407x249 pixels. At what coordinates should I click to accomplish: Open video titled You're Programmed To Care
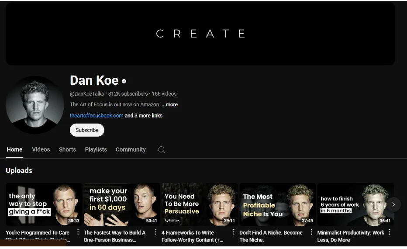pyautogui.click(x=38, y=236)
